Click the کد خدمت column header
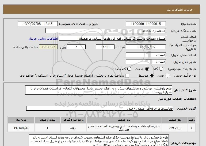 coord(175,120)
